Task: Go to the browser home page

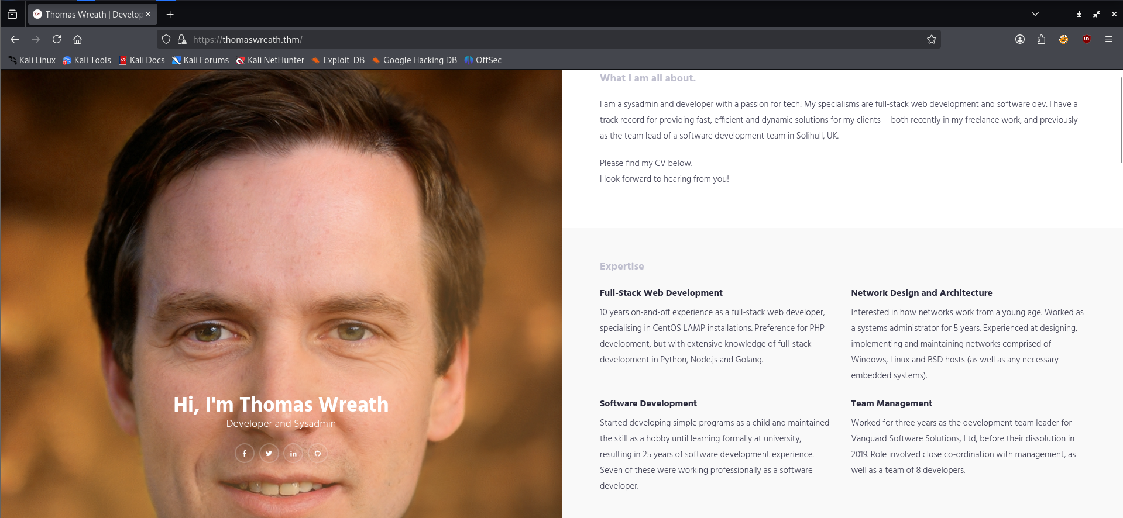Action: 77,39
